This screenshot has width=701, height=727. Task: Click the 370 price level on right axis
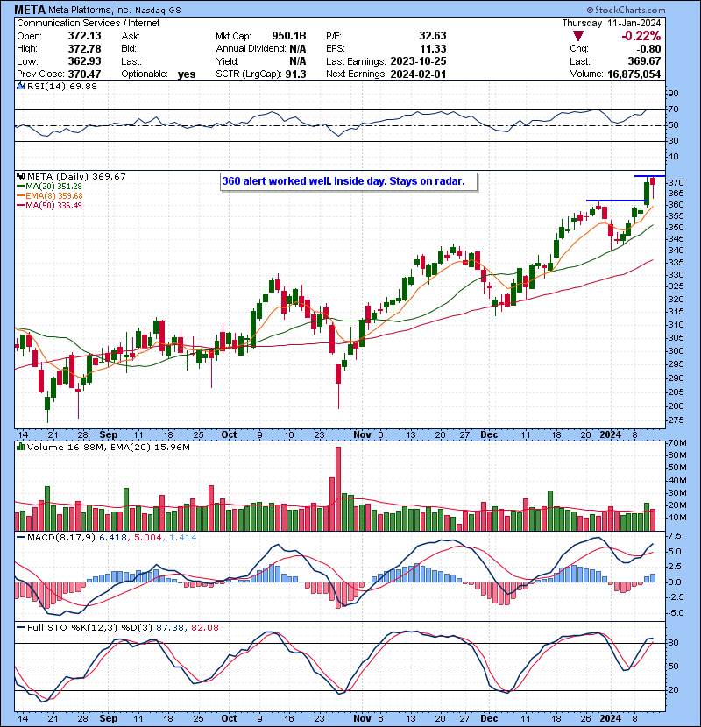pos(676,183)
